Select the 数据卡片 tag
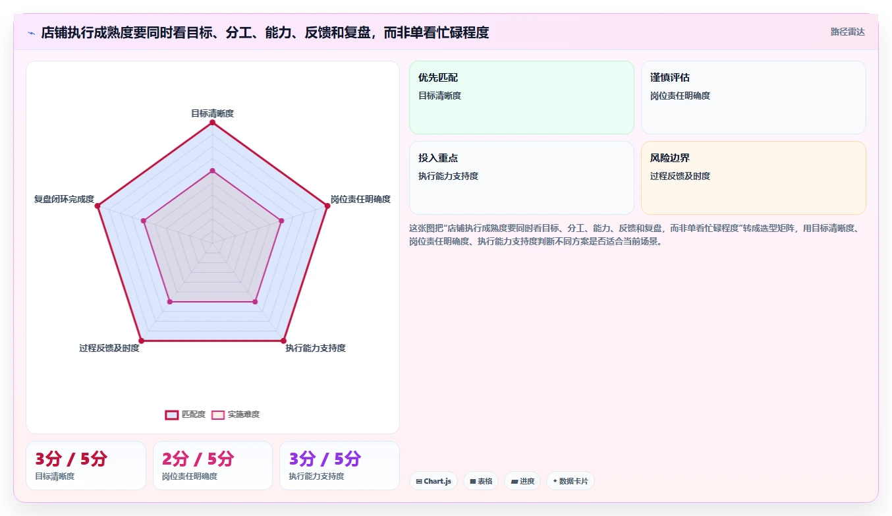 [571, 481]
